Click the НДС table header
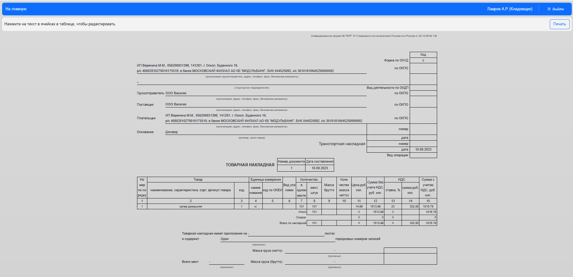Screen dimensions: 573x277 (402, 179)
